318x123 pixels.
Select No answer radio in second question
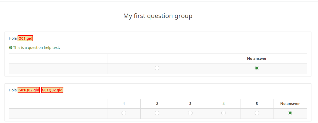pos(290,113)
